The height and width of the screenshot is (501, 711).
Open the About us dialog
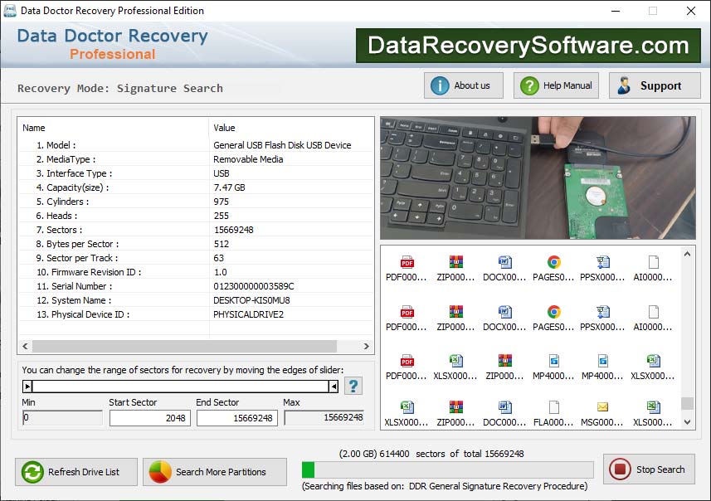[463, 85]
